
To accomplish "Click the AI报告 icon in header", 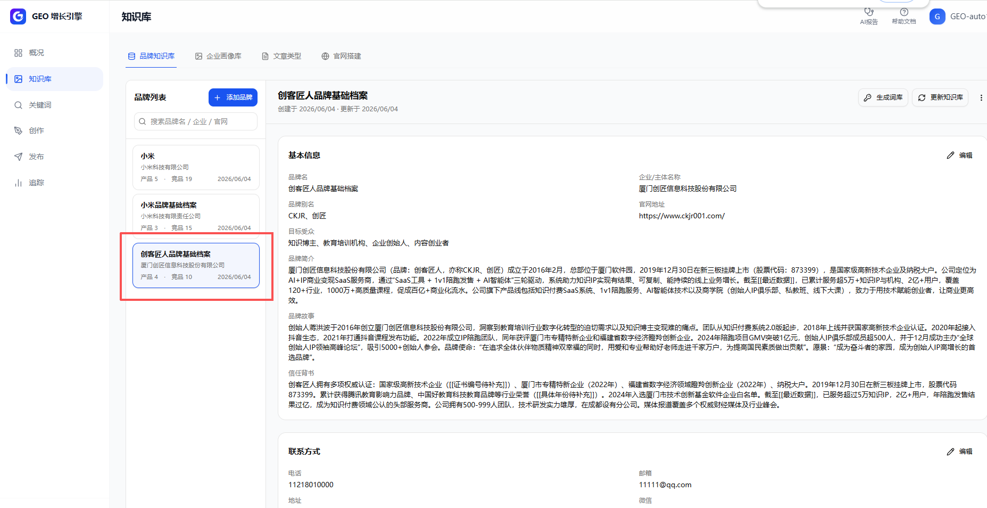I will coord(869,12).
